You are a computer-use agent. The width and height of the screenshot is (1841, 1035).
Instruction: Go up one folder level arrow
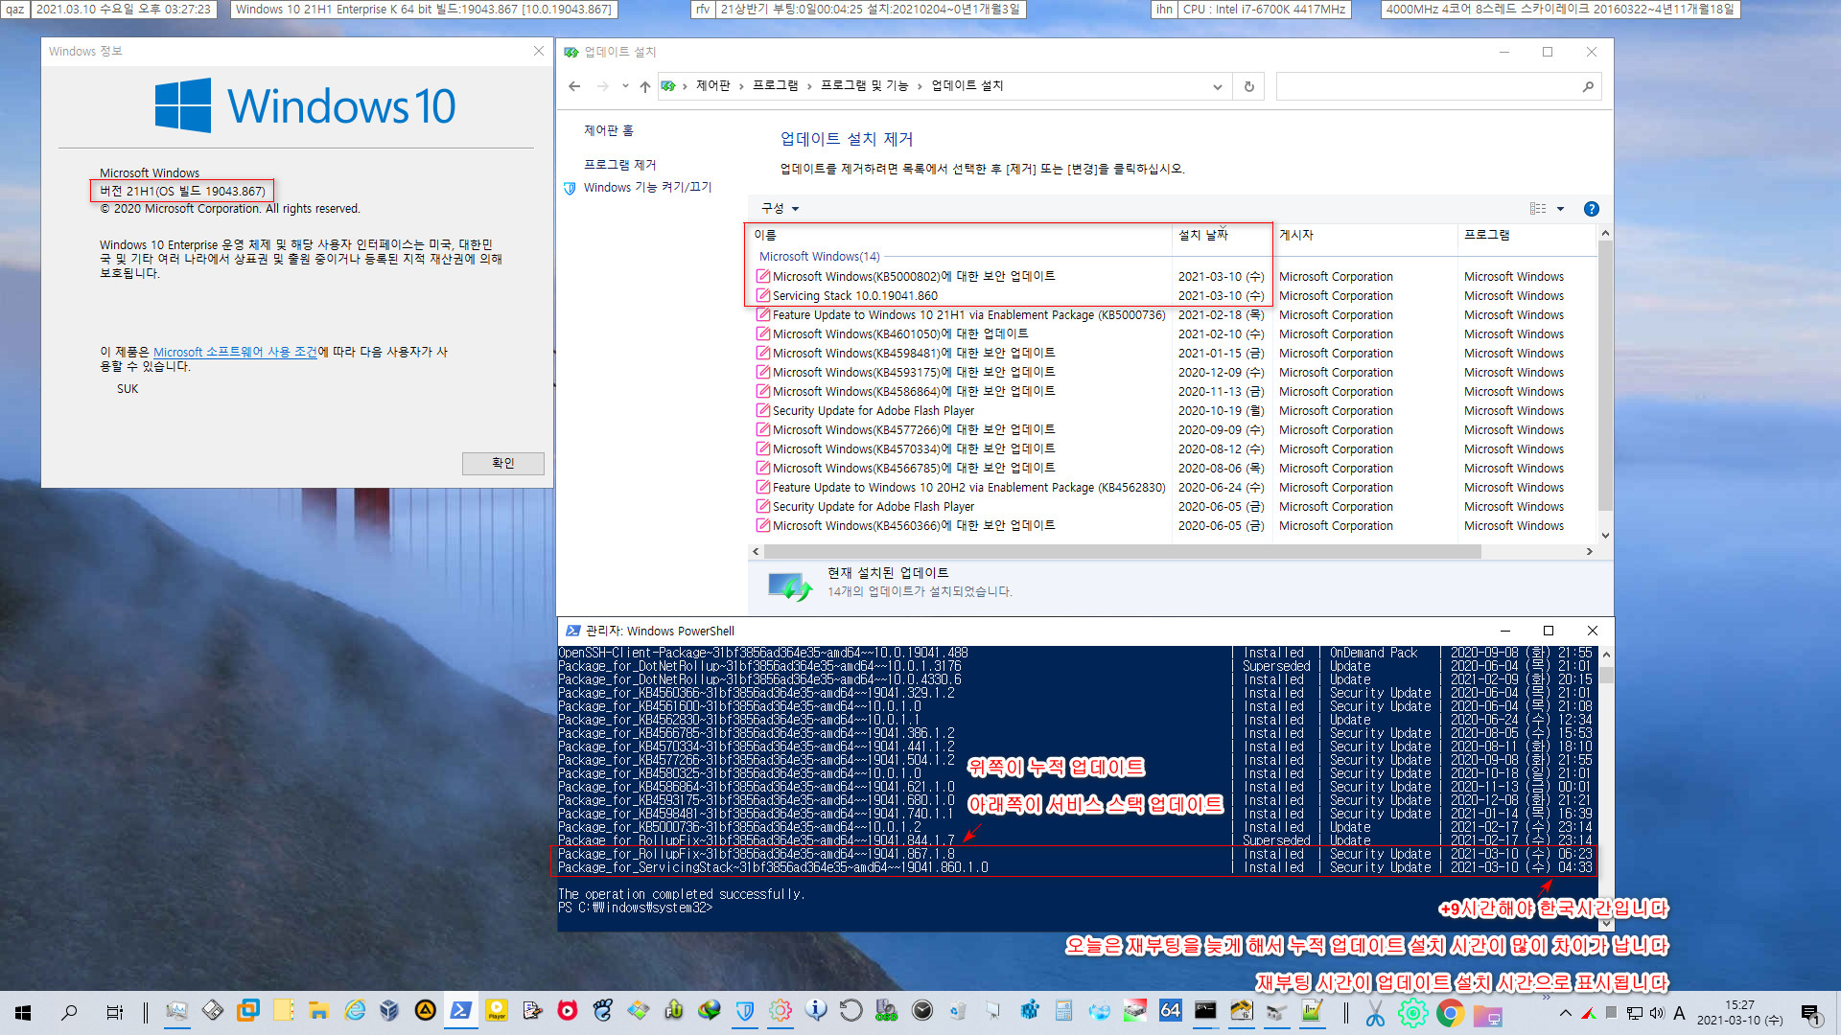[x=645, y=86]
